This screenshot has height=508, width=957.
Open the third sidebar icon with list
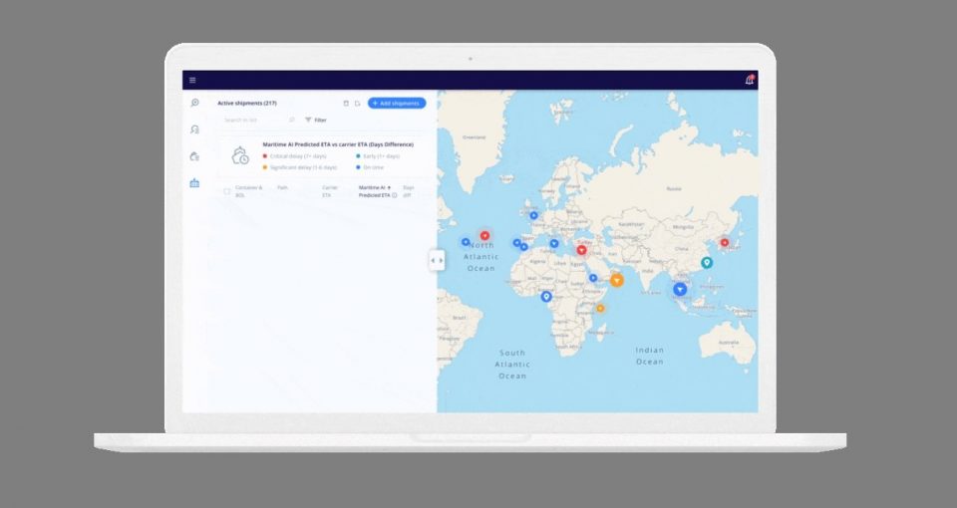tap(194, 156)
